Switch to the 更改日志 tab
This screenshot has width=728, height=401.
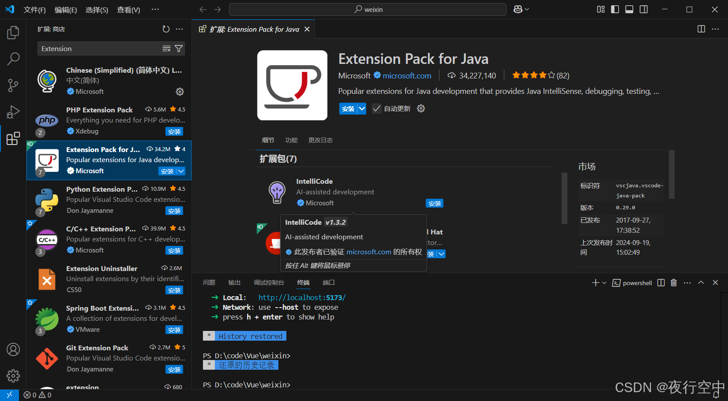[320, 140]
